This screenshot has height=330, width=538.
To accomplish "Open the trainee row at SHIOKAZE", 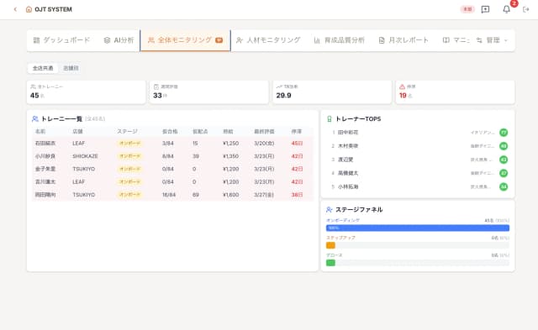I will pos(172,156).
